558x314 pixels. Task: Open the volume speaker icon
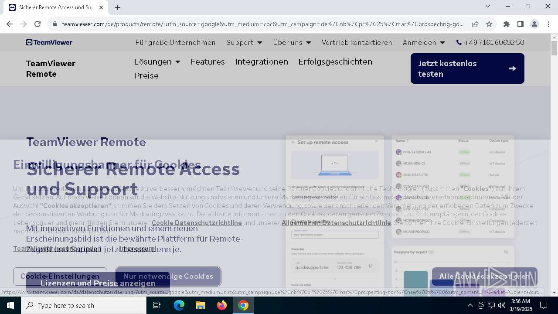coord(501,305)
